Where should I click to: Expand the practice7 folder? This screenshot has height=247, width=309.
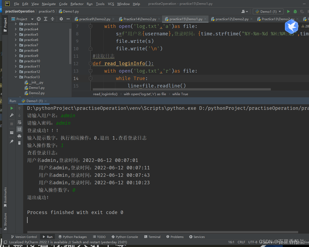pyautogui.click(x=16, y=45)
